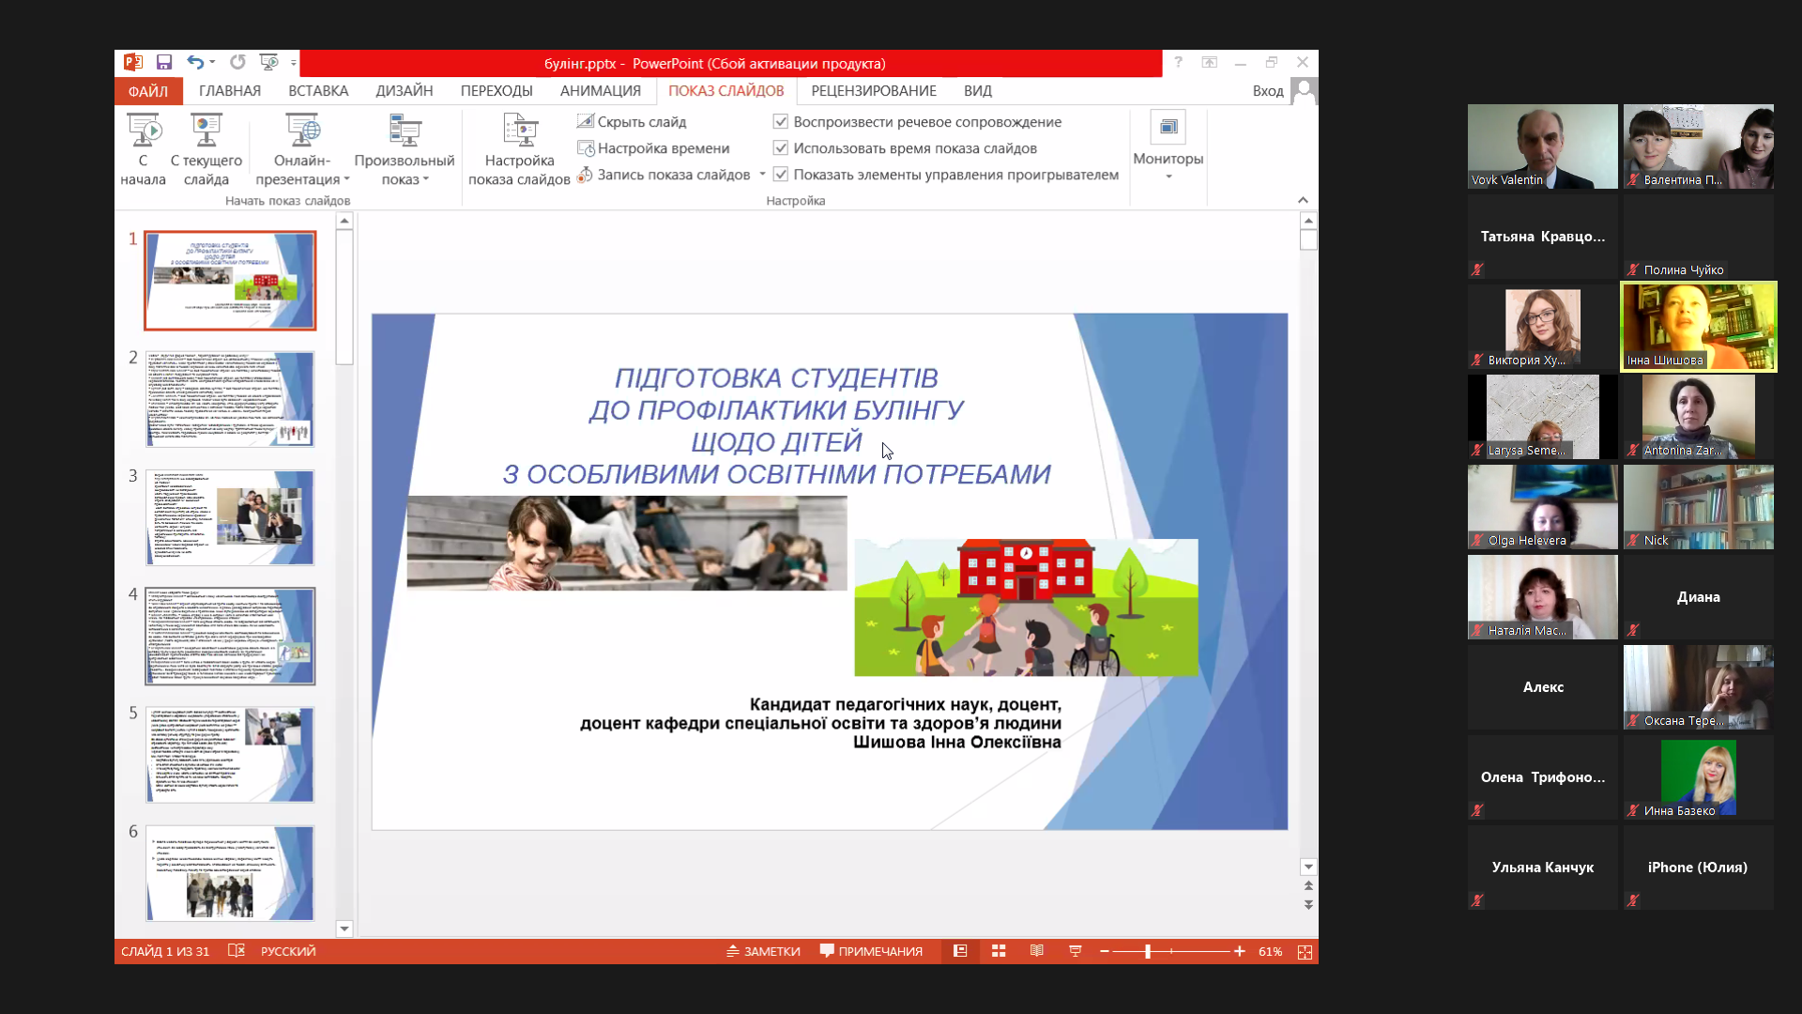Open reading view from status bar
This screenshot has height=1014, width=1802.
1037,951
